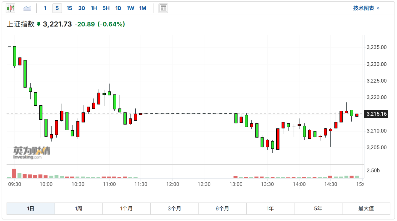Click the tallest red volume bar at open

(x=14, y=174)
